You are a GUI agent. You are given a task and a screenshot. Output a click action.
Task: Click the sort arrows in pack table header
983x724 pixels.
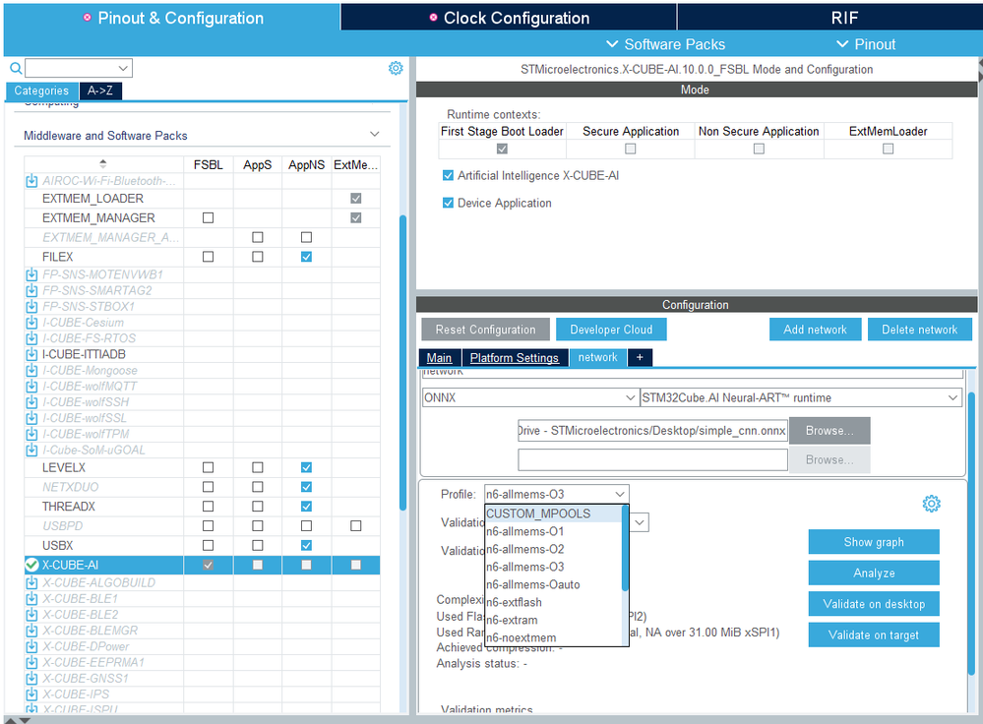tap(103, 164)
